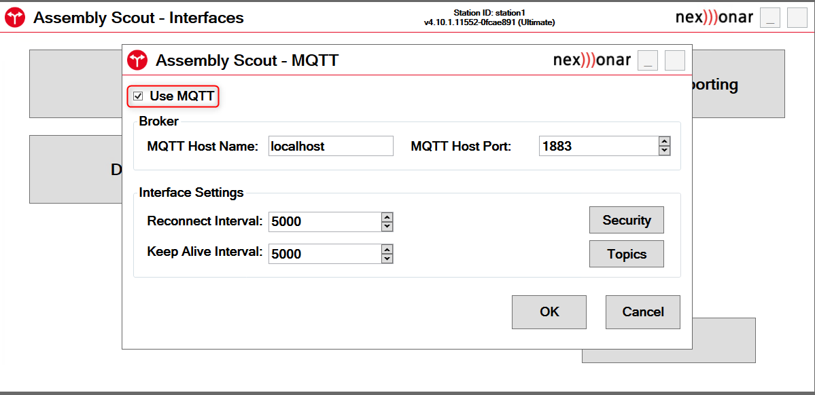Decrease the Reconnect Interval value
The width and height of the screenshot is (815, 395).
(x=387, y=226)
